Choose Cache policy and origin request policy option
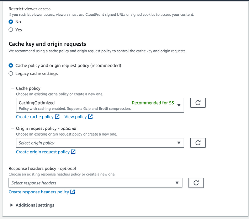Viewport: 249px width, 219px height. coord(11,66)
